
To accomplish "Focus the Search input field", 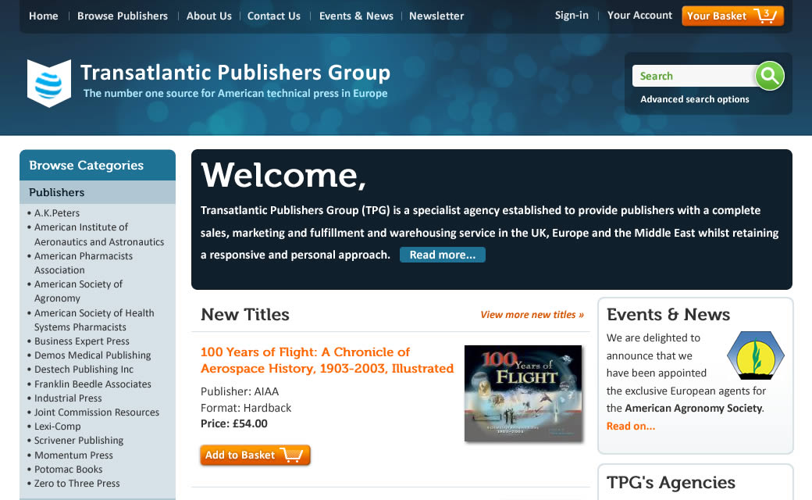I will (x=694, y=76).
